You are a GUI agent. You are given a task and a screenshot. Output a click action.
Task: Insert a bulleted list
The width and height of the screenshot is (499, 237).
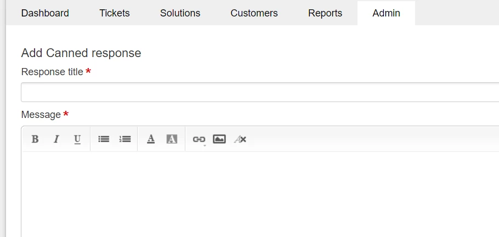pos(104,139)
